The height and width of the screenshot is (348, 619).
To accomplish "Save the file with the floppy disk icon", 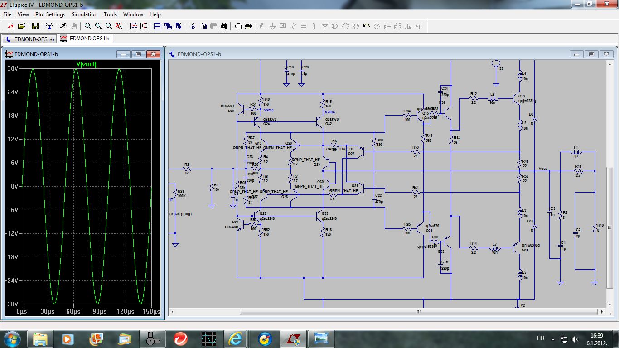I will tap(35, 26).
